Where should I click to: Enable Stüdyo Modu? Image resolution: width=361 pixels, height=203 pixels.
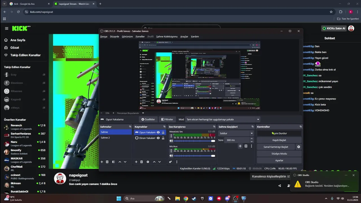point(279,154)
